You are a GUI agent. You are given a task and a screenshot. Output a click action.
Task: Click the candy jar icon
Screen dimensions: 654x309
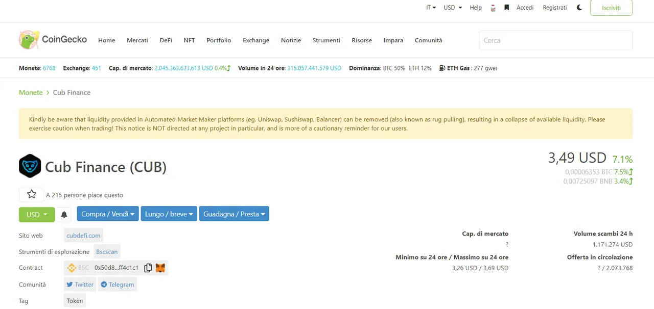pos(493,8)
